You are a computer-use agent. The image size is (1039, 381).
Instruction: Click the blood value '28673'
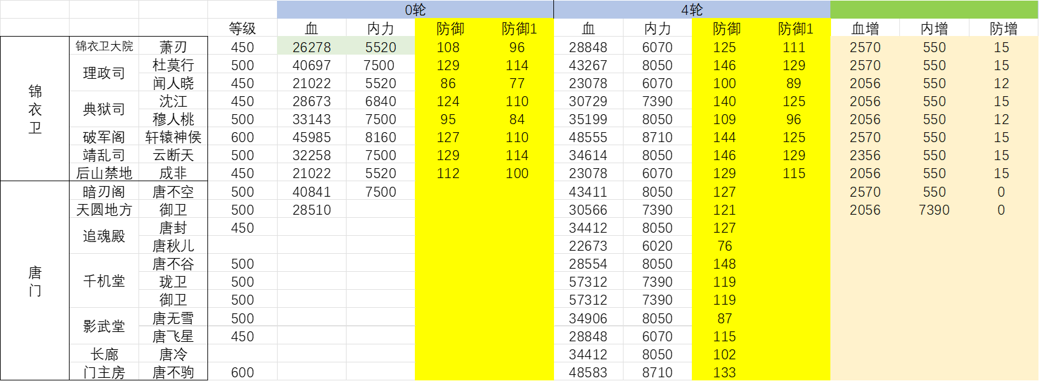[312, 101]
